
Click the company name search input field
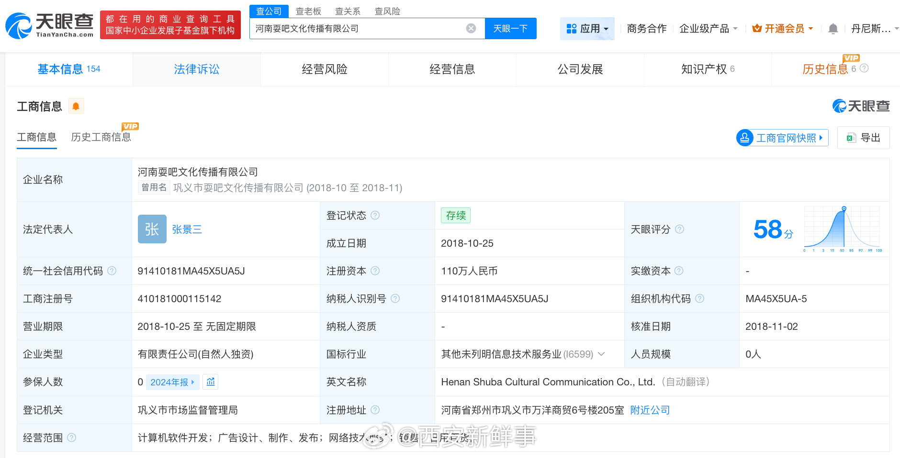coord(359,28)
